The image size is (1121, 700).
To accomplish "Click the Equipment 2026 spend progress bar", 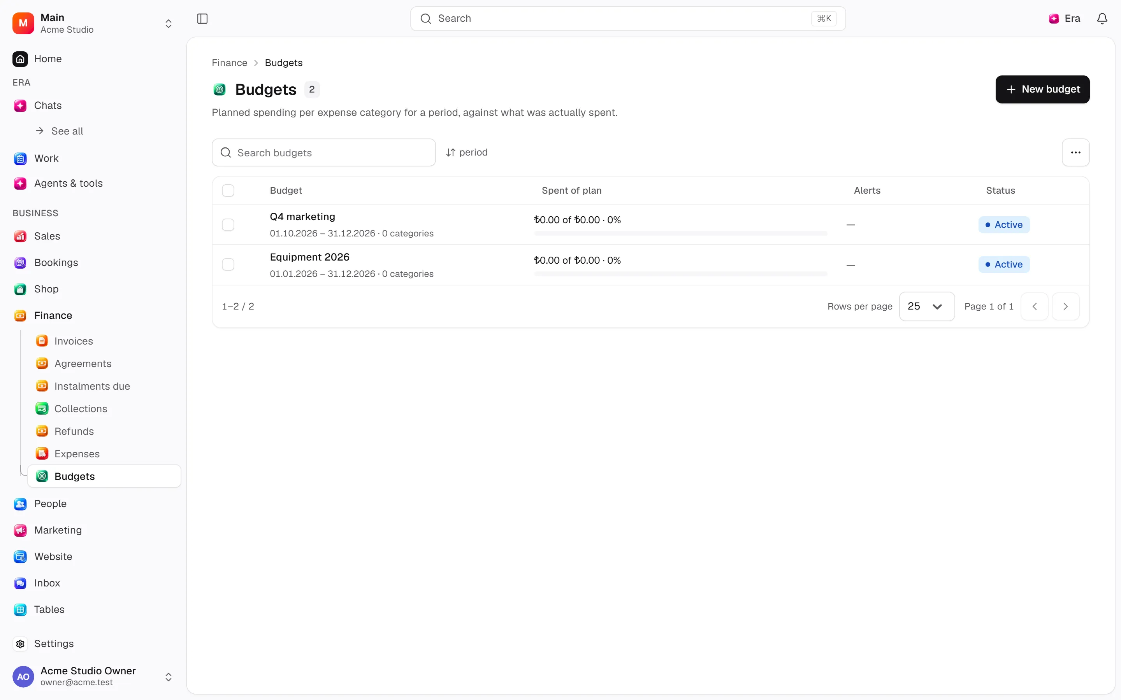I will tap(680, 274).
